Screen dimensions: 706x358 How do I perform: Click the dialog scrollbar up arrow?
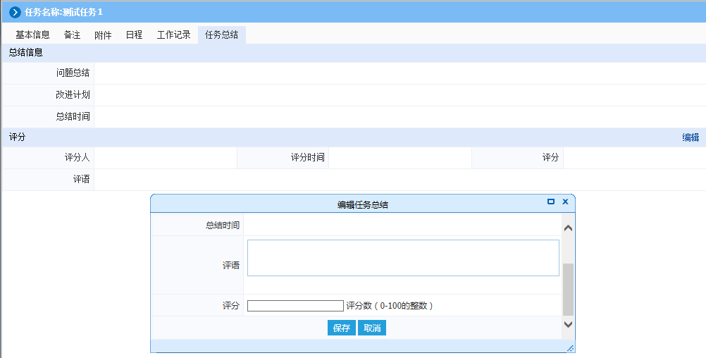(568, 228)
